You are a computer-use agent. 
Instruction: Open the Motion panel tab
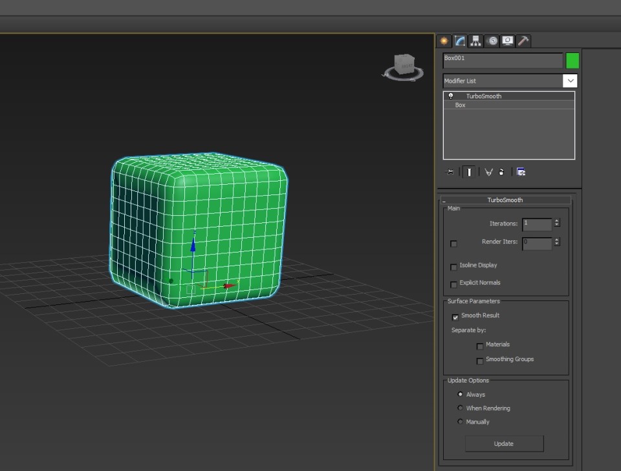click(492, 41)
